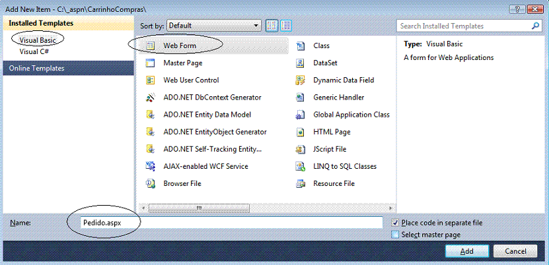This screenshot has height=265, width=549.
Task: Switch to medium icons list view
Action: coord(285,26)
